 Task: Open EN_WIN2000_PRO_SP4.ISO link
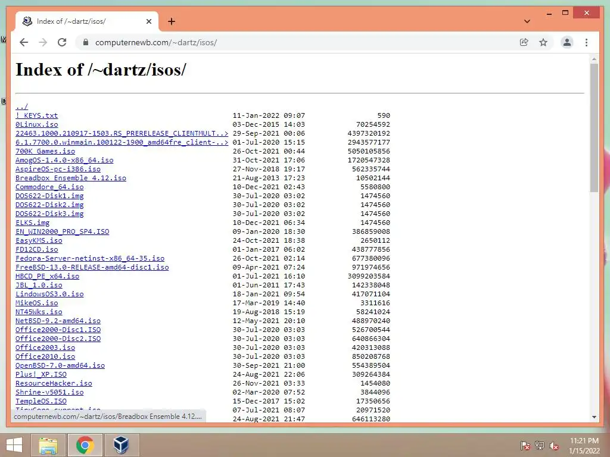click(62, 231)
